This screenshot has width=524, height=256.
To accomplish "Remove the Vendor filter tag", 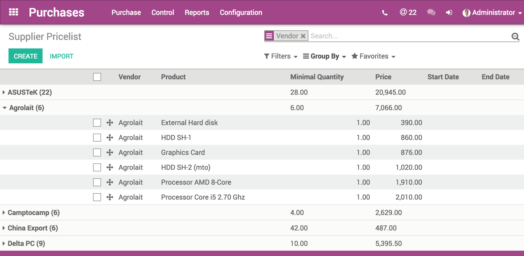I will 303,36.
